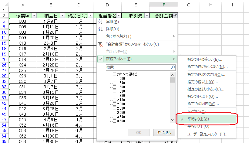Screen dimensions: 249x143
Task: Choose 指定の値に等しい(E)... filter
Action: pyautogui.click(x=207, y=60)
